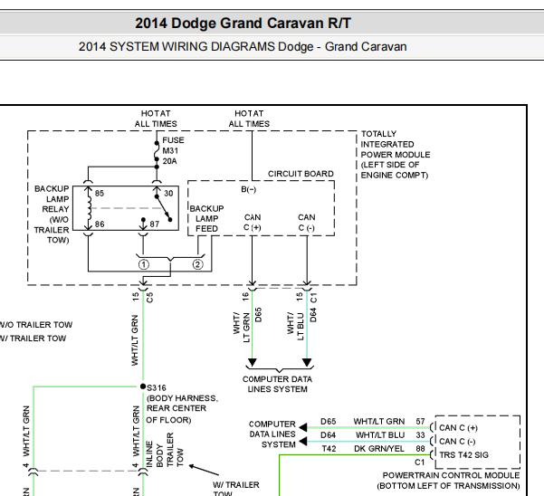Click the 'C1' label under the PCM
Screen dimensions: 544x496
pyautogui.click(x=419, y=462)
